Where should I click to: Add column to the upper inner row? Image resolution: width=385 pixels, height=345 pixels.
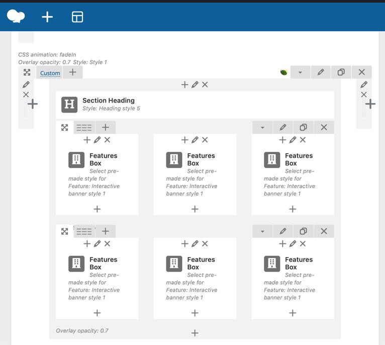(x=106, y=128)
